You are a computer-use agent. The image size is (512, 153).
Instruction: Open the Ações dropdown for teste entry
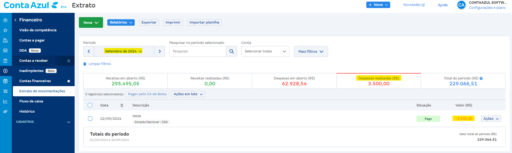point(491,118)
